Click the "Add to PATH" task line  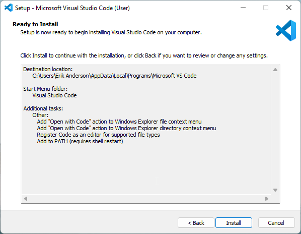80,141
